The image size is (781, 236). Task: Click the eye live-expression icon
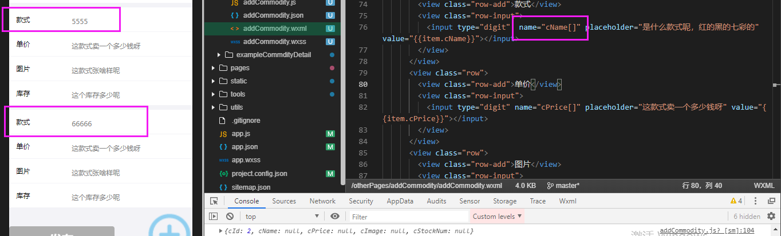pos(335,217)
